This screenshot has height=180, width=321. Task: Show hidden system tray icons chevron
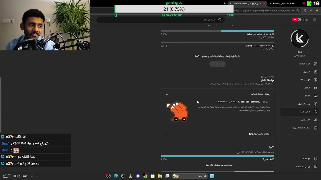(37, 176)
